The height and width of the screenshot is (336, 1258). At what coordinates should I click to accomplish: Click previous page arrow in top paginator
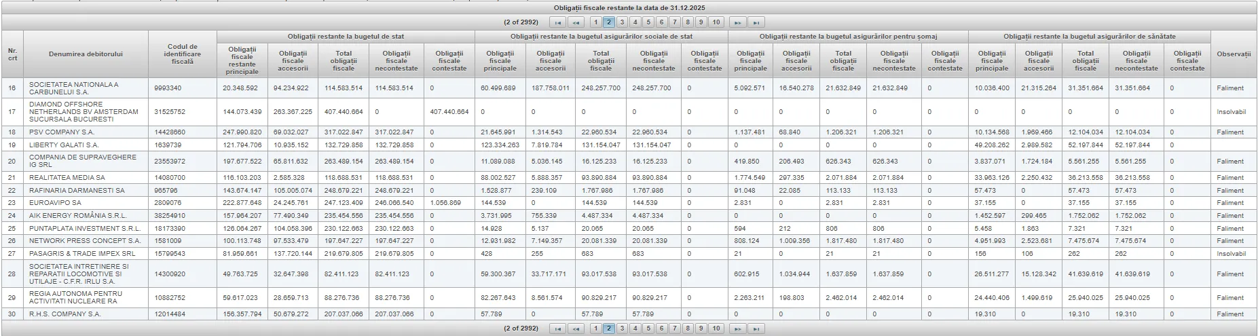click(x=576, y=22)
